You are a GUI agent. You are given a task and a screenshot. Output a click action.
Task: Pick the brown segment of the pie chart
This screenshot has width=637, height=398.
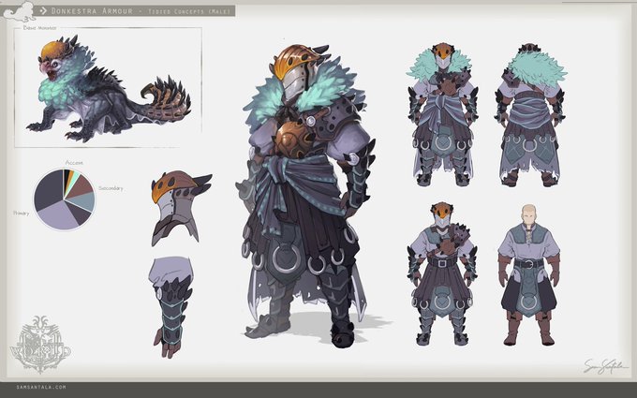[x=81, y=186]
